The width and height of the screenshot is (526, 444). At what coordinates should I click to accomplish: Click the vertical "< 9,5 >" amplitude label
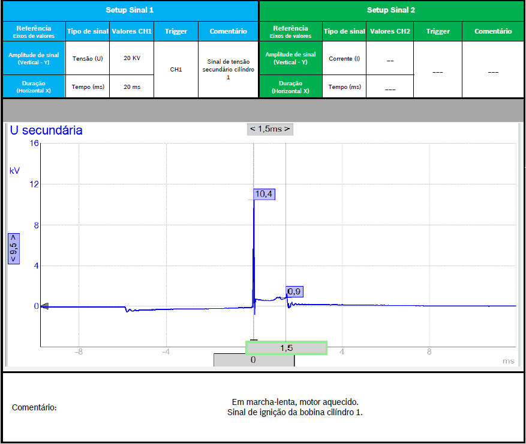pos(13,248)
